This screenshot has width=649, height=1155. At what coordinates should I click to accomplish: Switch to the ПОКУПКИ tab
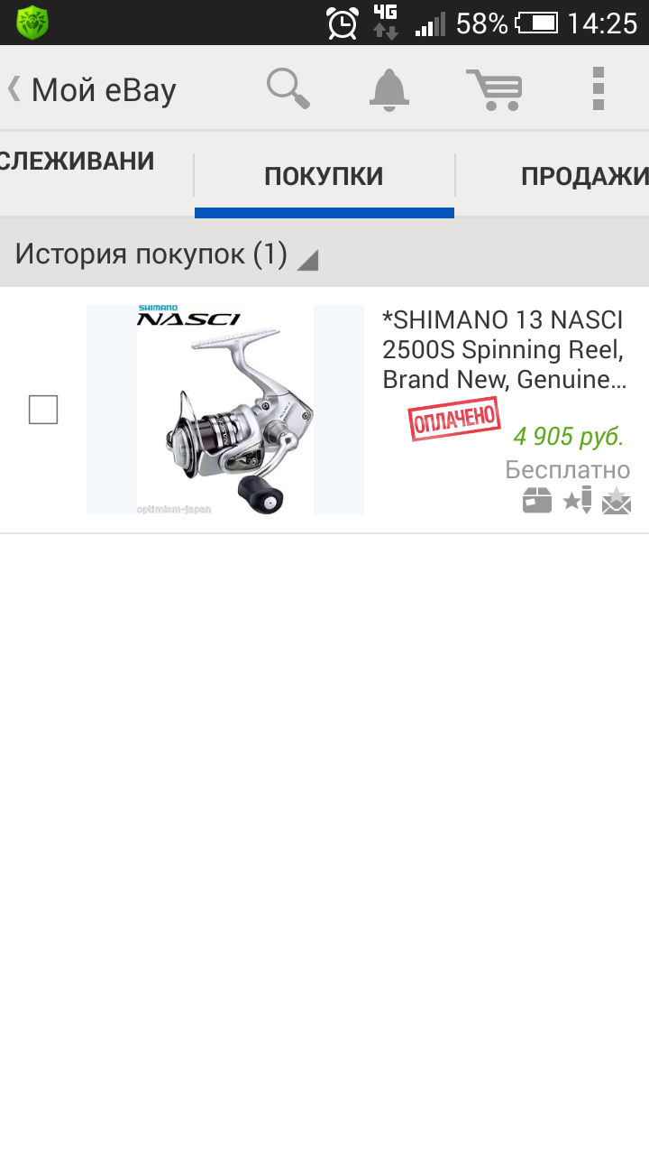[324, 177]
